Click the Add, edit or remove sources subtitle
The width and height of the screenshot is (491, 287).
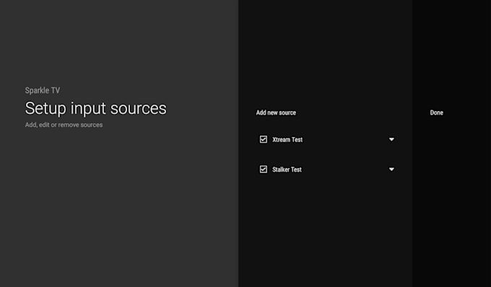click(x=64, y=125)
